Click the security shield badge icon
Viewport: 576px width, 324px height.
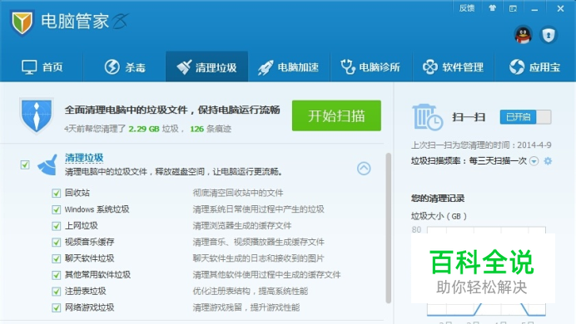[549, 36]
